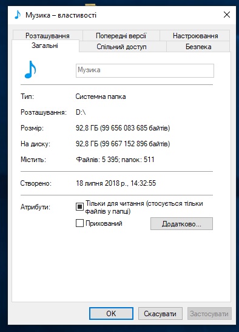Screen dimensions: 239x332
Task: Go to the Настроювання tab
Action: 195,36
